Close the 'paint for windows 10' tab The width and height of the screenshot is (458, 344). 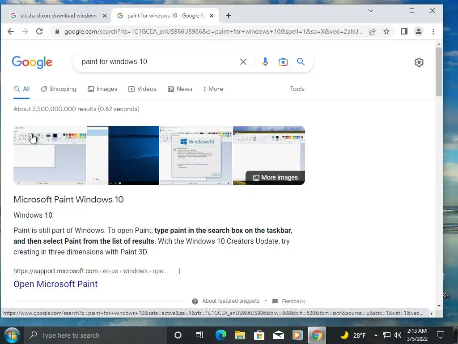(212, 16)
